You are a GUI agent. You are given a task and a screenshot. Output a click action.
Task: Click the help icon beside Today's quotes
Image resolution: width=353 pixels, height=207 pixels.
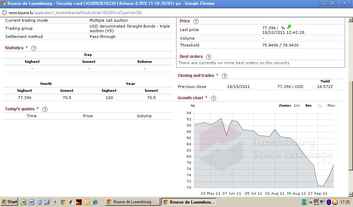[45, 109]
